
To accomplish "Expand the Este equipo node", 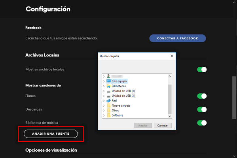I will pyautogui.click(x=104, y=81).
